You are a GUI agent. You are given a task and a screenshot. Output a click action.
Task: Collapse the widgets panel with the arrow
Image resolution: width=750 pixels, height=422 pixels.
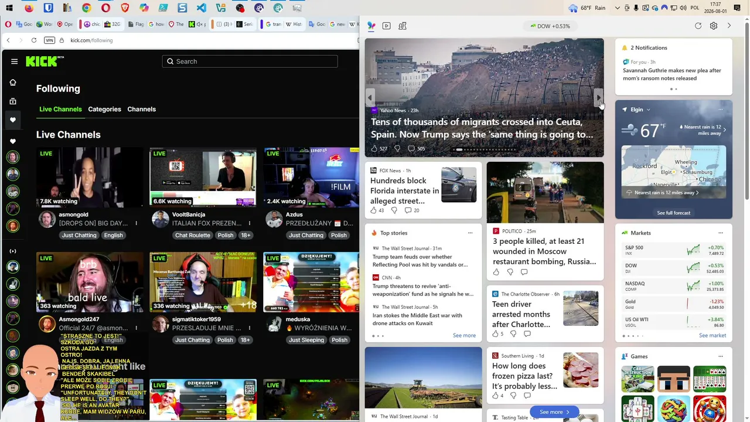(729, 26)
